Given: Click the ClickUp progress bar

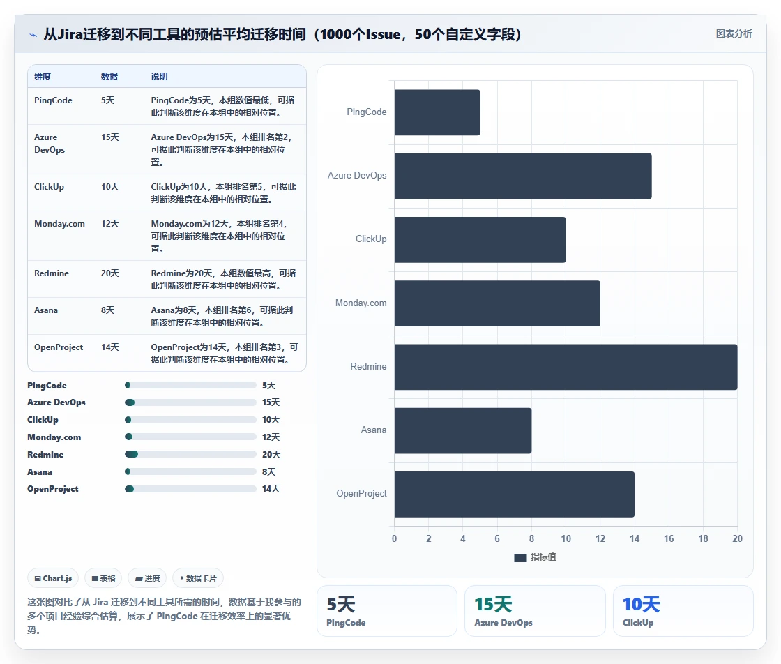Looking at the screenshot, I should (190, 420).
